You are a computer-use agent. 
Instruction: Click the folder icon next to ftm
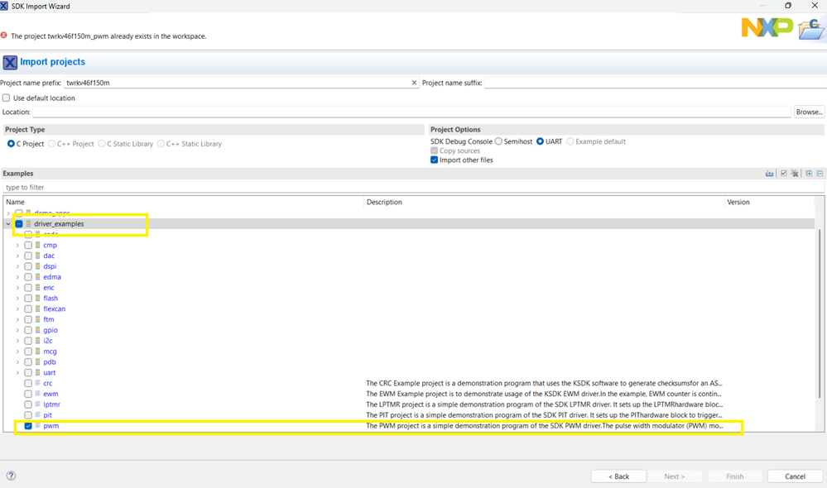click(x=38, y=319)
